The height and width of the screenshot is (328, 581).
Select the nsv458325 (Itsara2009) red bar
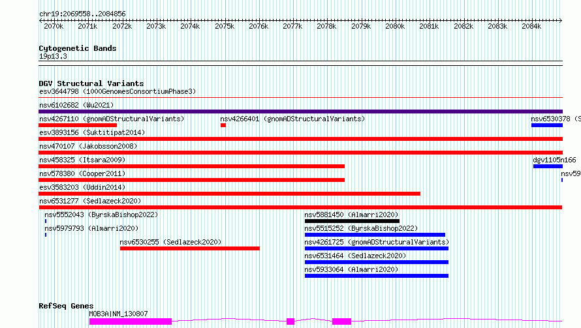191,166
